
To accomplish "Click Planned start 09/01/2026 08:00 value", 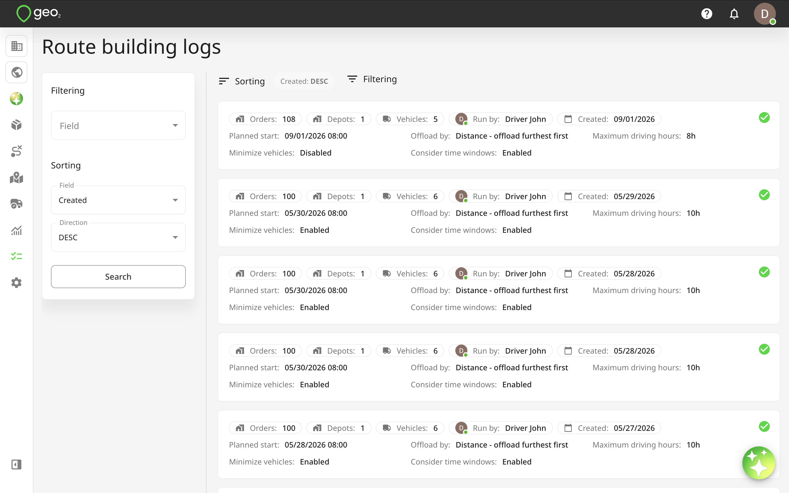I will tap(316, 136).
